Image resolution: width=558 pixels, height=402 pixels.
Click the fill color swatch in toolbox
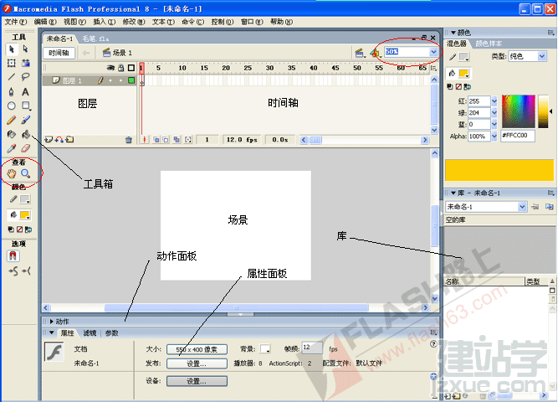point(24,215)
